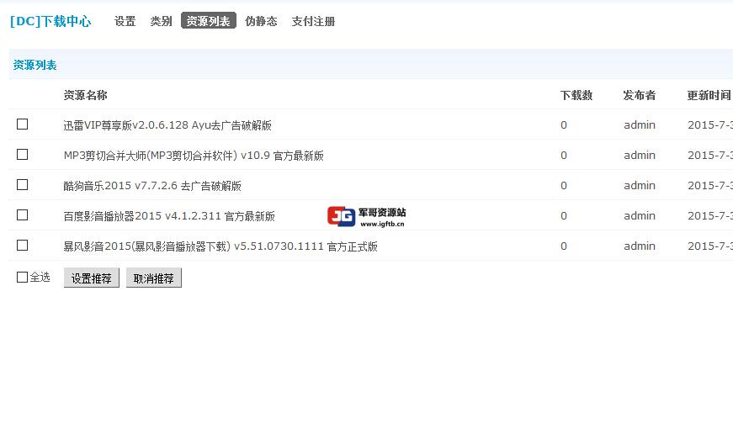Click admin publisher in 酷狗音乐2015 row

(640, 186)
